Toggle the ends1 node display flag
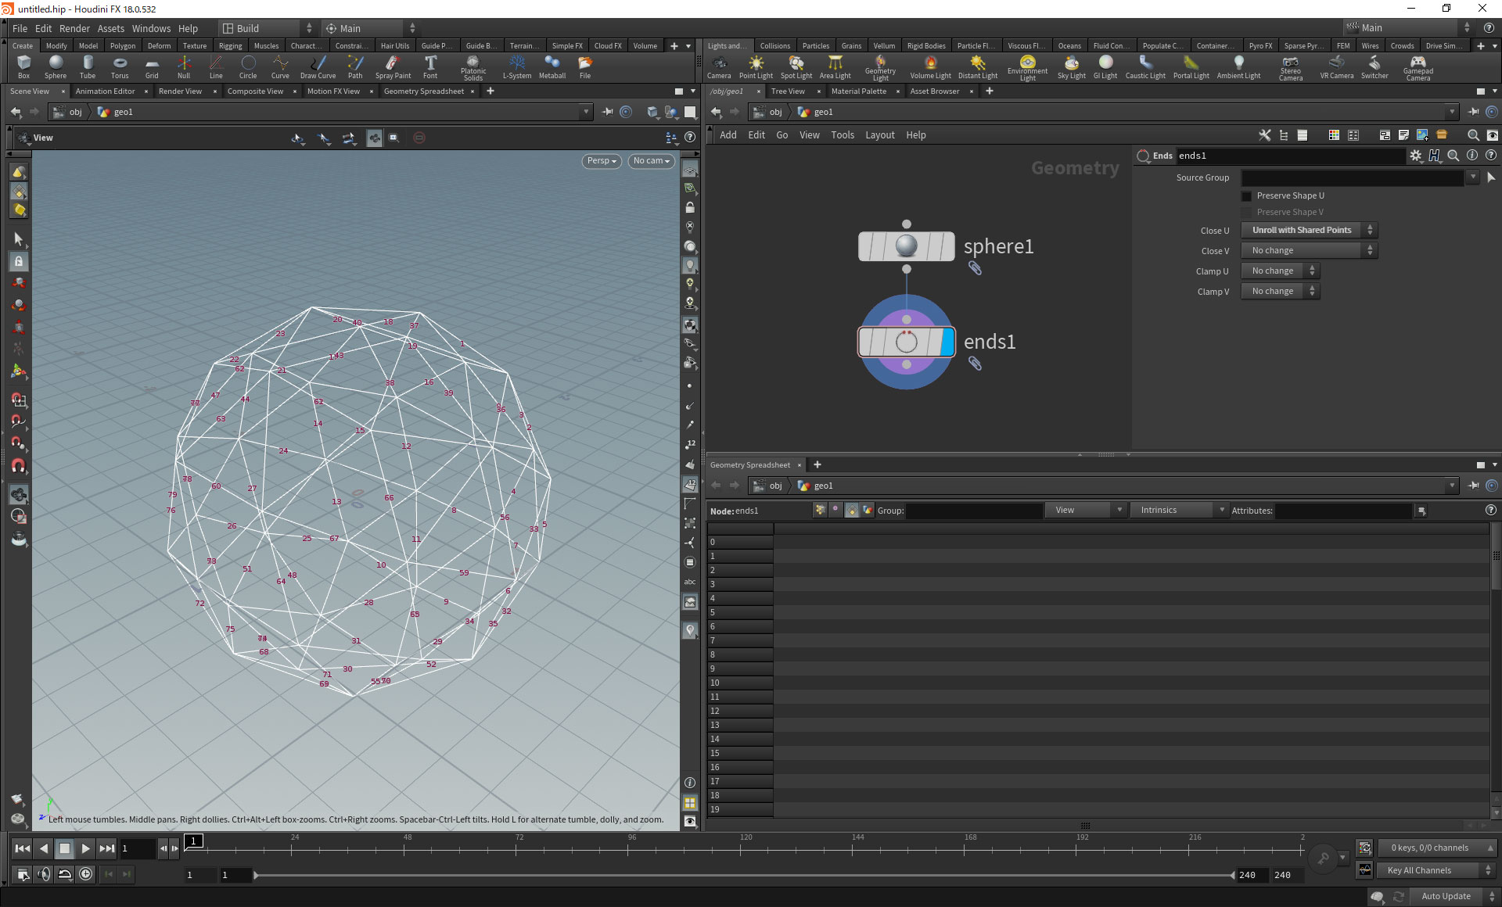This screenshot has width=1502, height=907. (947, 342)
